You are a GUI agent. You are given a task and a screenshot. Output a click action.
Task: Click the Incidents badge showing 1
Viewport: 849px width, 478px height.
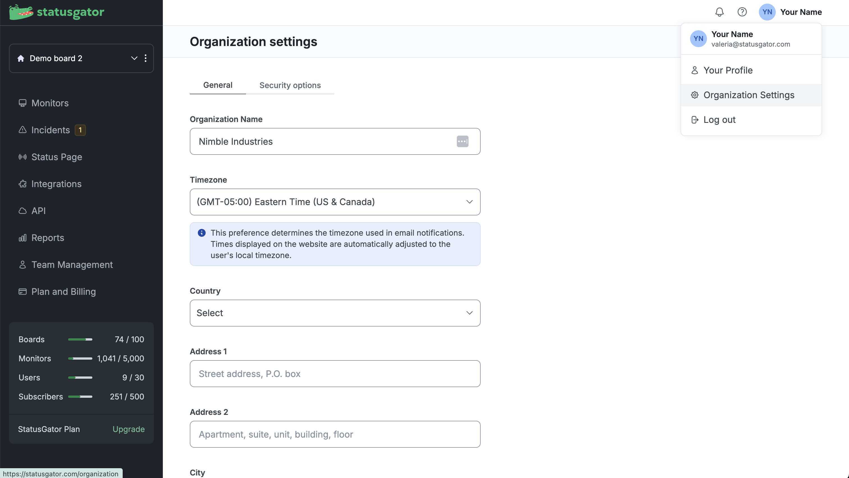tap(80, 130)
